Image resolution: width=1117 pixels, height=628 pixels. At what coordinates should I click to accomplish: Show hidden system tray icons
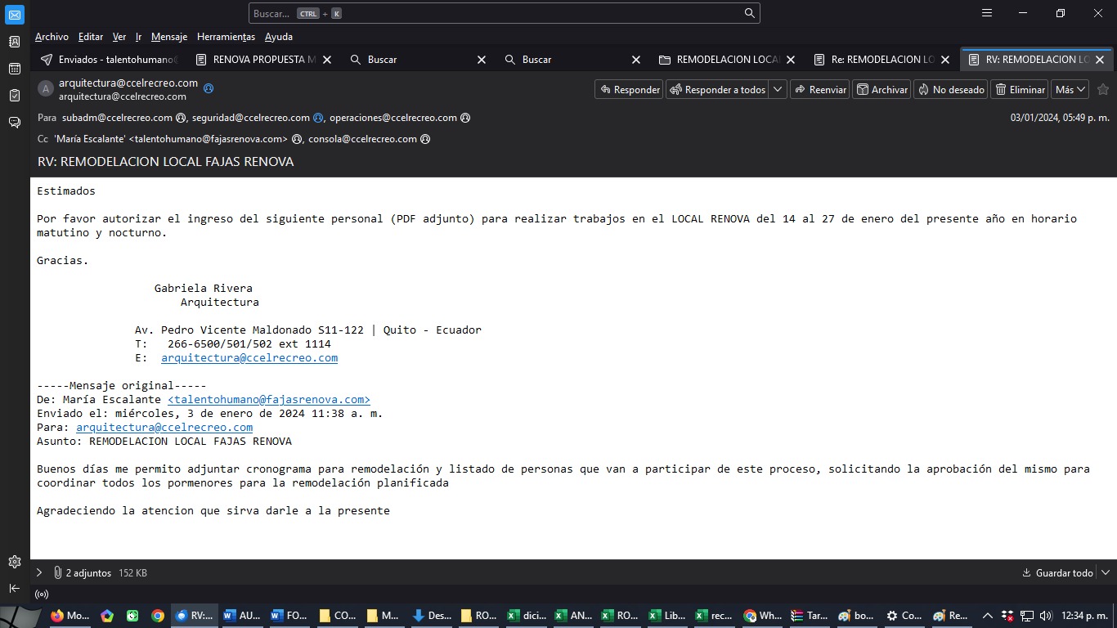coord(987,616)
